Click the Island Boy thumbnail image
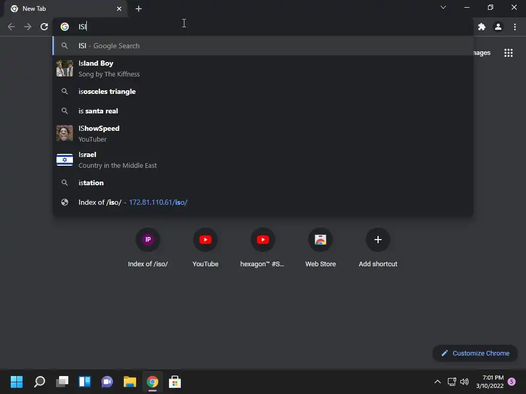This screenshot has width=526, height=394. (65, 68)
